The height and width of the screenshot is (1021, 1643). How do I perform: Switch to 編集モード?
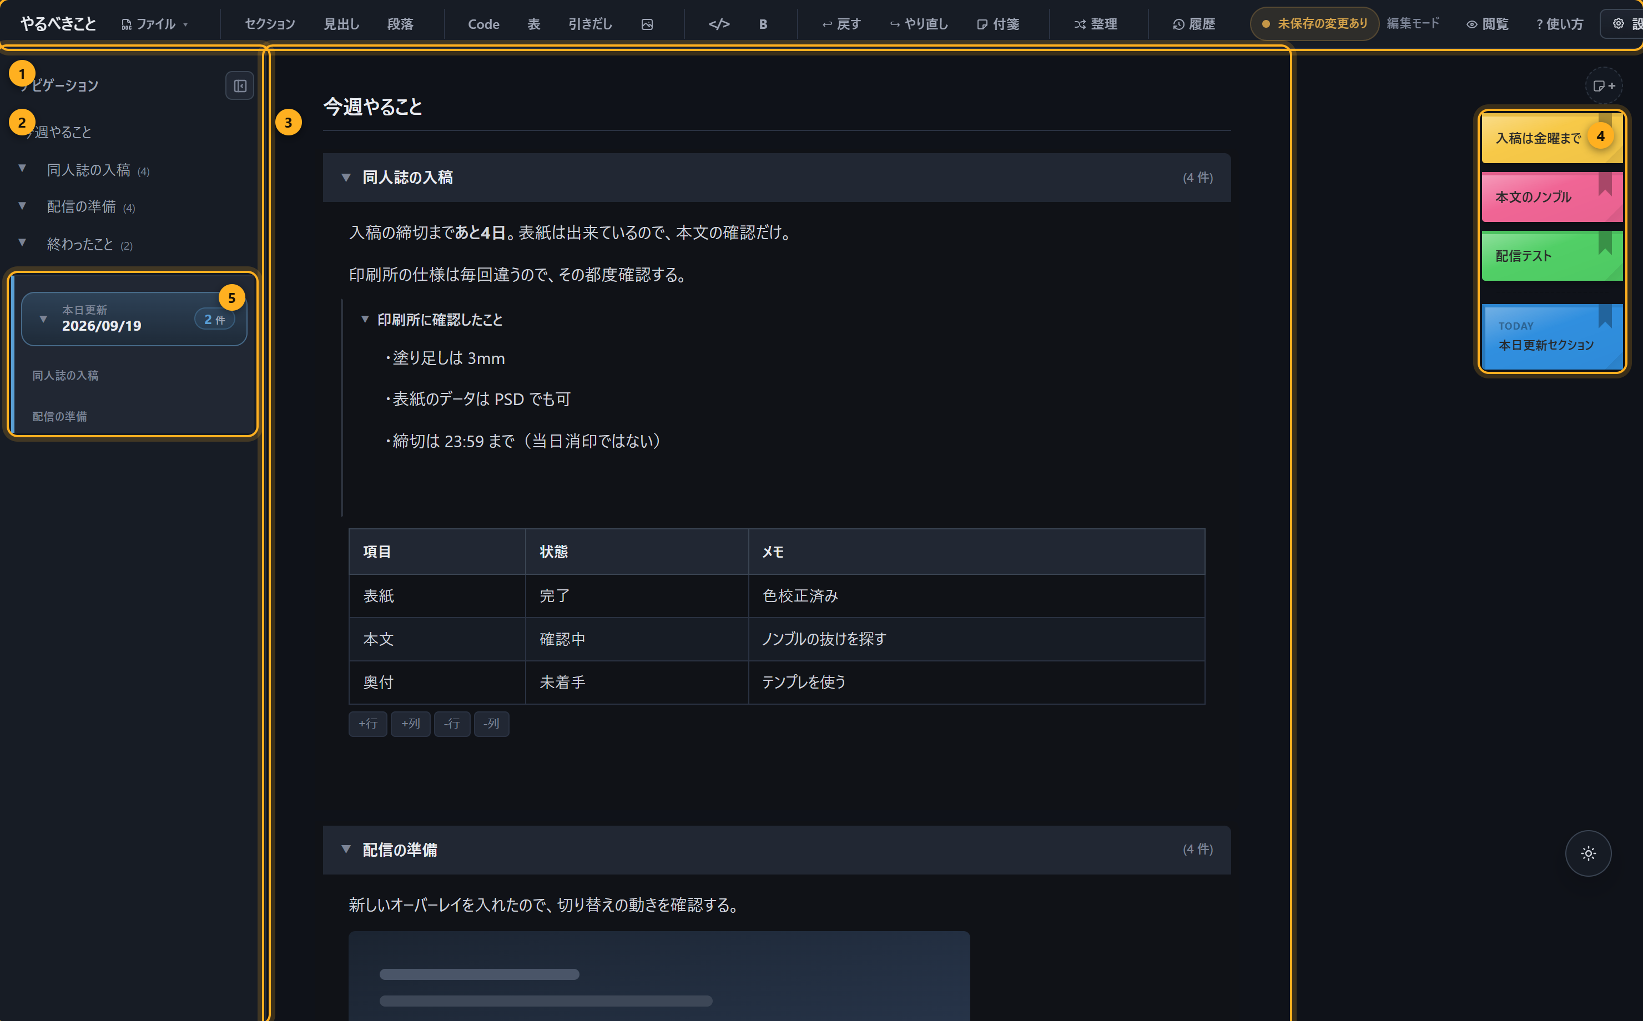tap(1413, 24)
